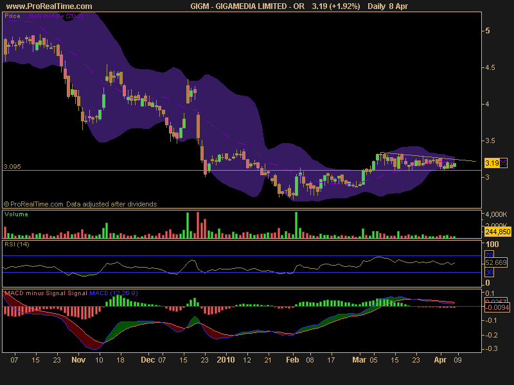Click the RSI 30 oversold level marker
The image size is (514, 385).
click(x=488, y=272)
